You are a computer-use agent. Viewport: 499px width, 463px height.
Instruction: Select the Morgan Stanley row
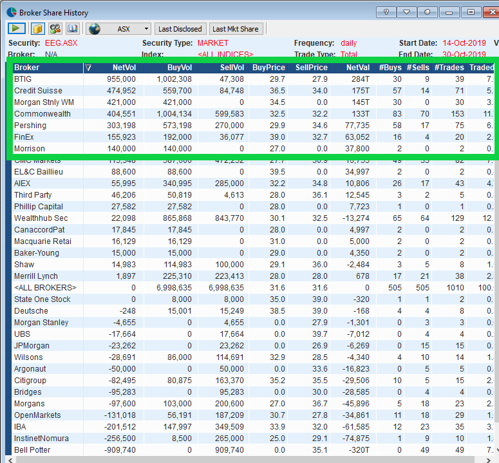[x=253, y=323]
